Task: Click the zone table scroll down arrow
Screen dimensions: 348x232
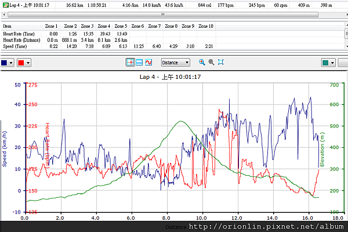Action: click(x=346, y=46)
